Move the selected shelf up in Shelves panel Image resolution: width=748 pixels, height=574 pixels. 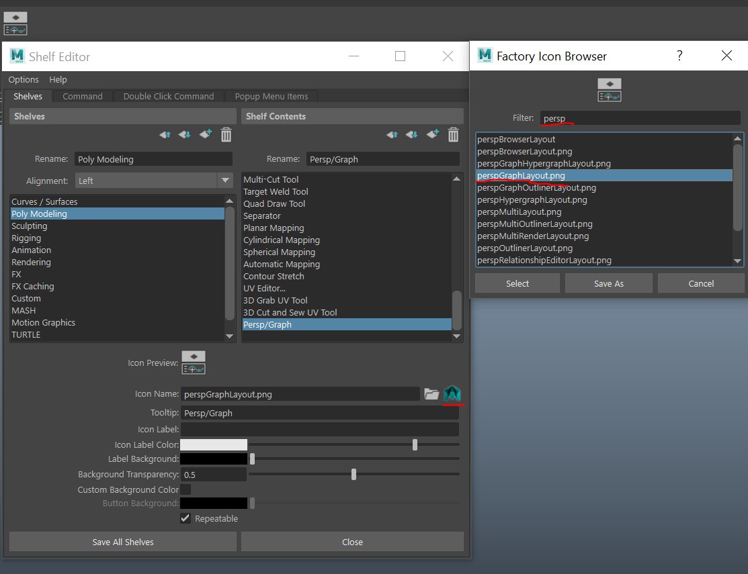pyautogui.click(x=165, y=135)
